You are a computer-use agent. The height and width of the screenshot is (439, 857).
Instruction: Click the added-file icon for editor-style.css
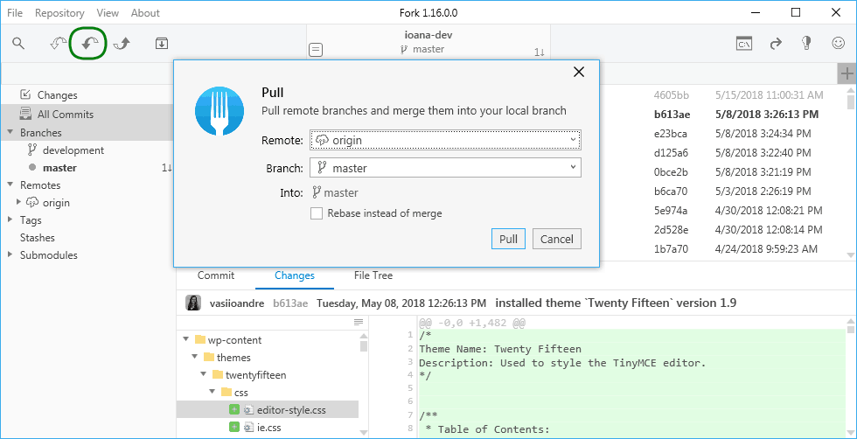click(234, 409)
